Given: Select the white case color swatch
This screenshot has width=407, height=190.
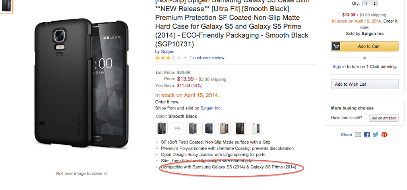Looking at the screenshot, I should [x=256, y=128].
